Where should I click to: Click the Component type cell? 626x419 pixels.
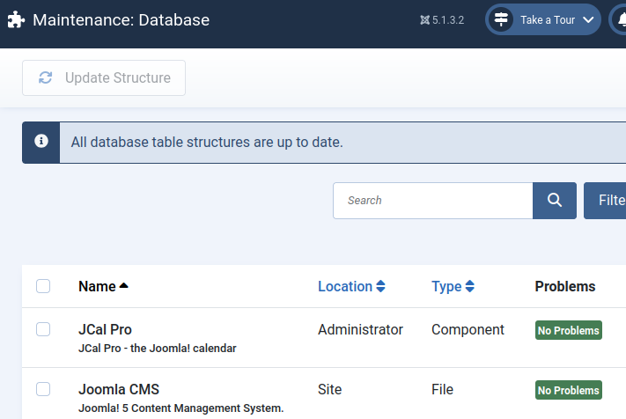tap(468, 330)
